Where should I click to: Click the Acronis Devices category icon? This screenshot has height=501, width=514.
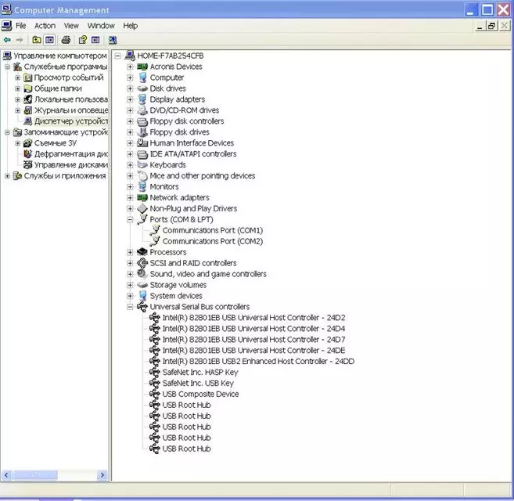(x=142, y=67)
